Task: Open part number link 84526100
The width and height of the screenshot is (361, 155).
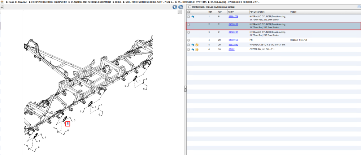Action: coord(233,25)
